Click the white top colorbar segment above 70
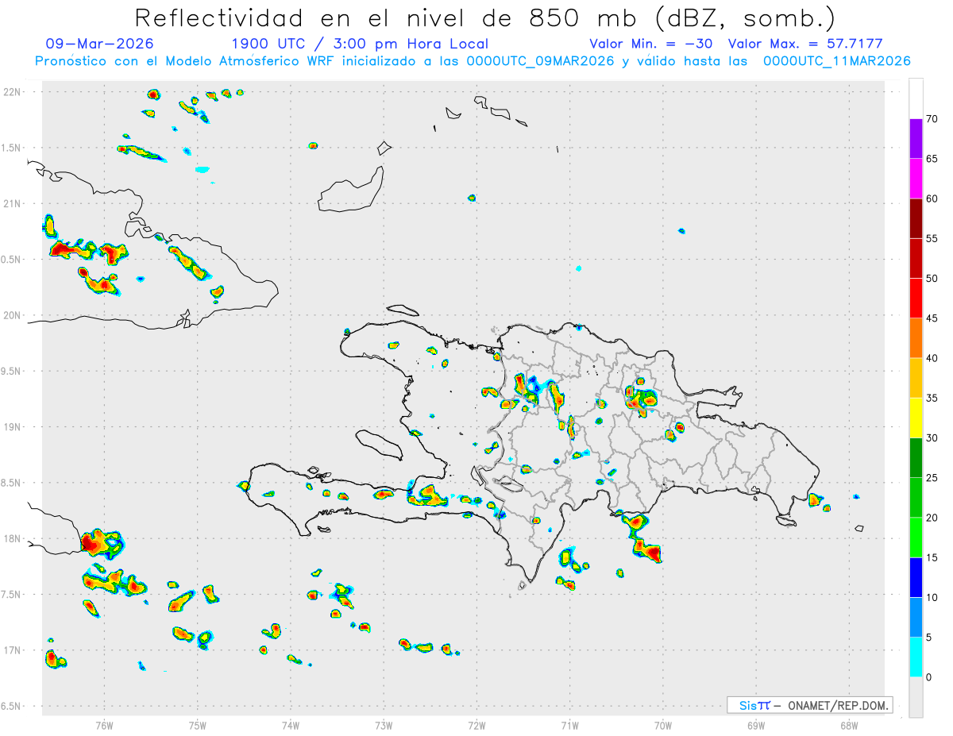The image size is (953, 736). pyautogui.click(x=916, y=98)
